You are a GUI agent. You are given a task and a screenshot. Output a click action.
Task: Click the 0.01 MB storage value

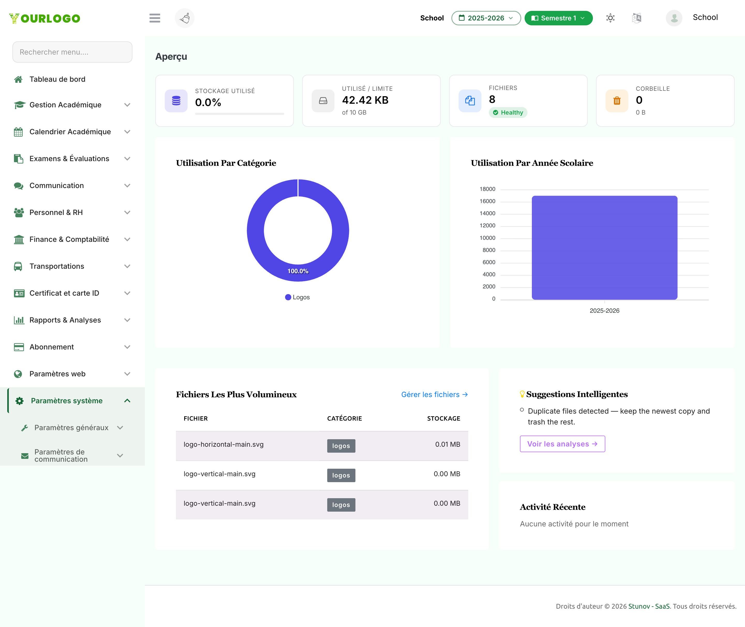tap(448, 445)
